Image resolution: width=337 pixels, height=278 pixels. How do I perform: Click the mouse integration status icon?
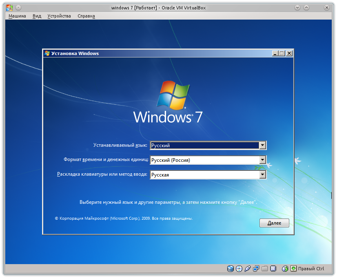click(x=286, y=269)
